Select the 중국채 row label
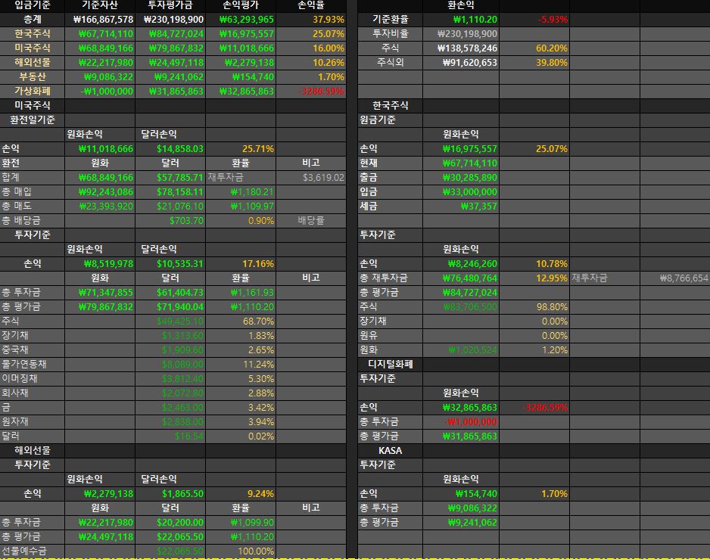 coord(32,350)
